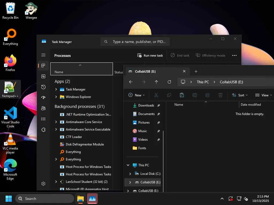Refresh the CollabUSB folder view
Screen dimensions: 274x205
[x=169, y=82]
